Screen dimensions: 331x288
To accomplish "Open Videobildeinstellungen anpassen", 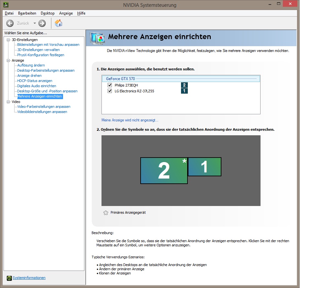I will coord(42,112).
